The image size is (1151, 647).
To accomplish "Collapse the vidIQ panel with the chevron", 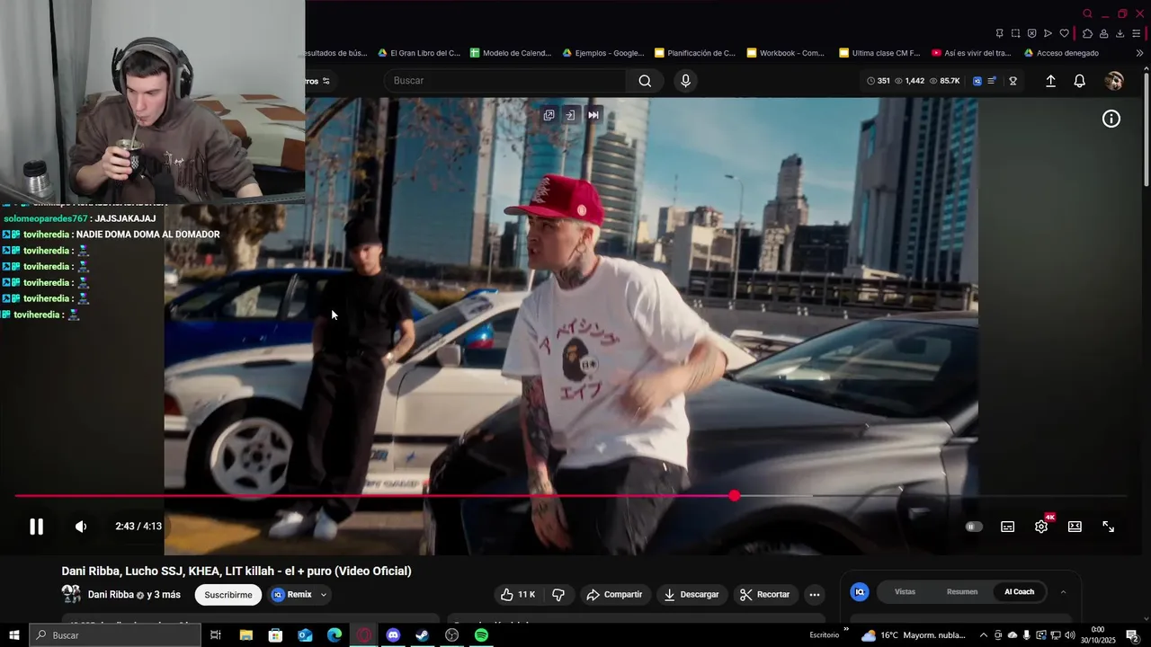I will tap(1063, 592).
